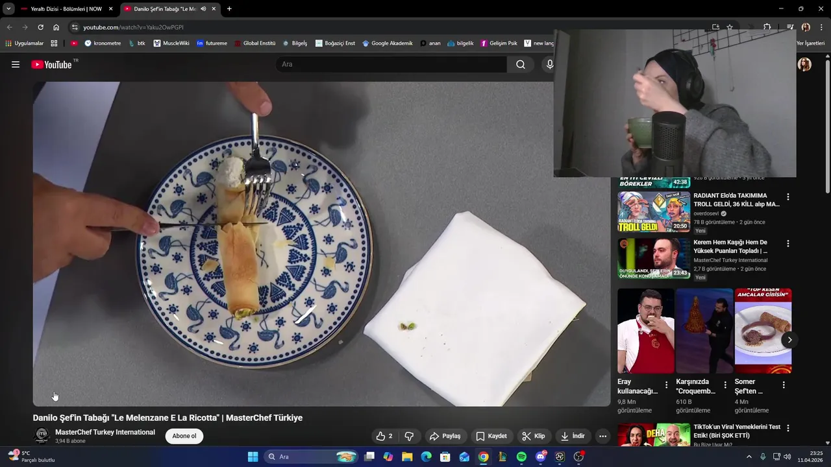831x467 pixels.
Task: Open options for RADIANT Elo'da video
Action: click(788, 197)
